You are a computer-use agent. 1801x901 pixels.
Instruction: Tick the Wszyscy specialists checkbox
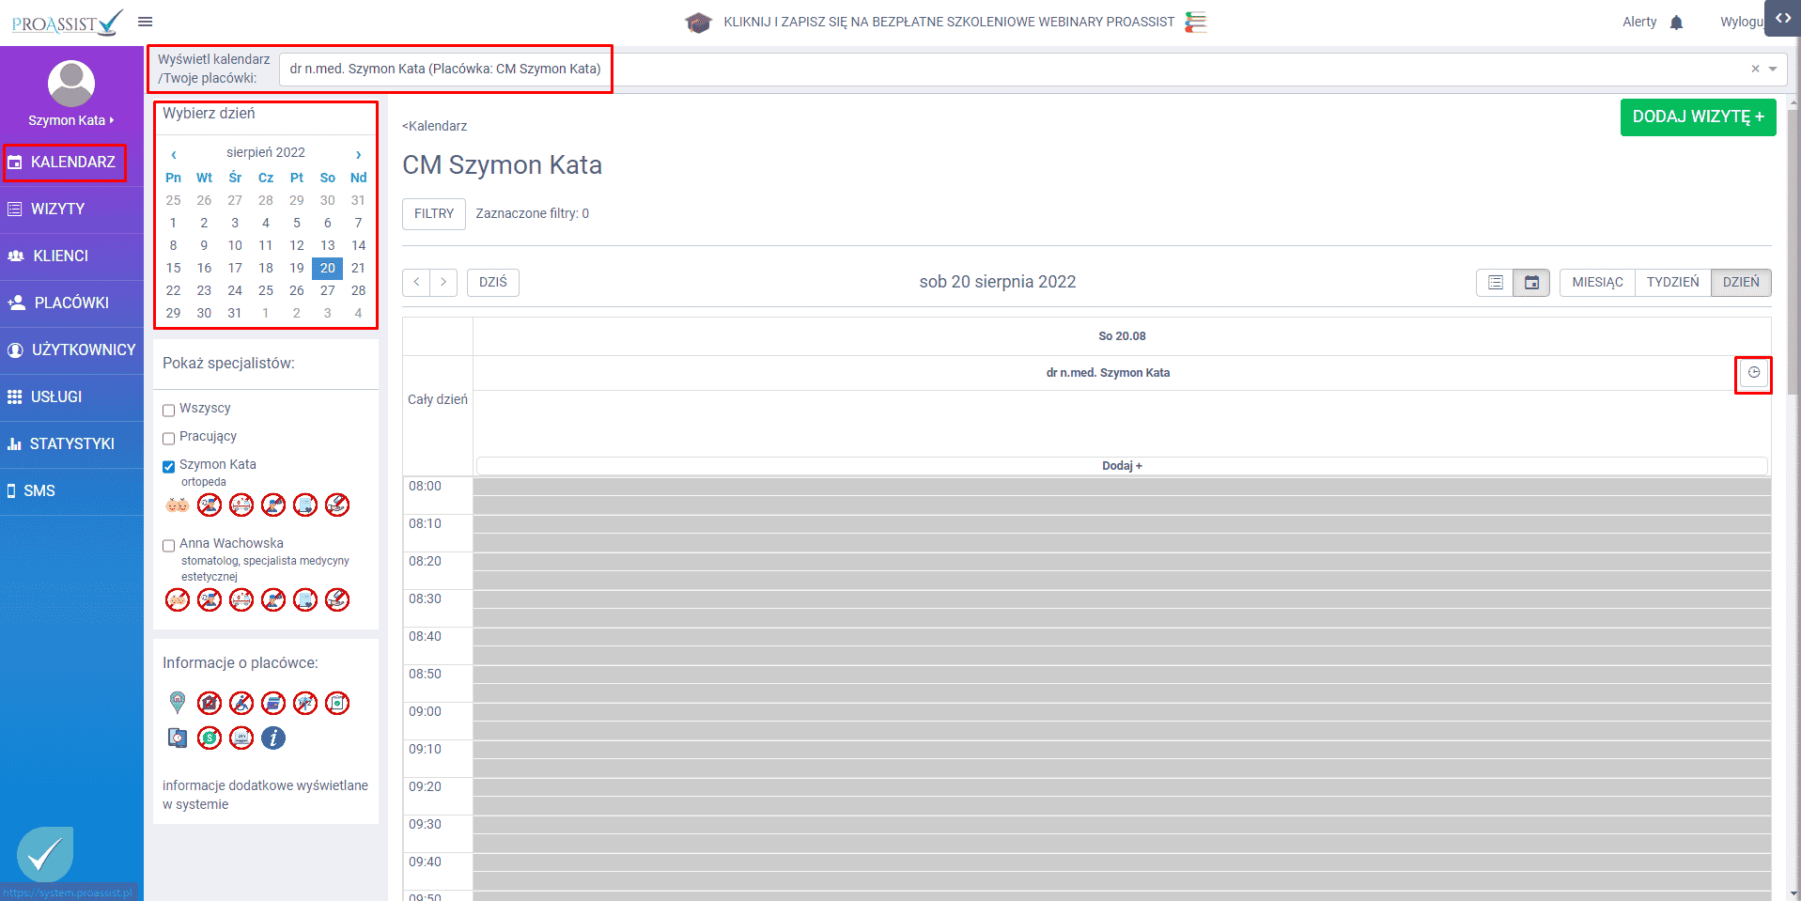tap(169, 410)
